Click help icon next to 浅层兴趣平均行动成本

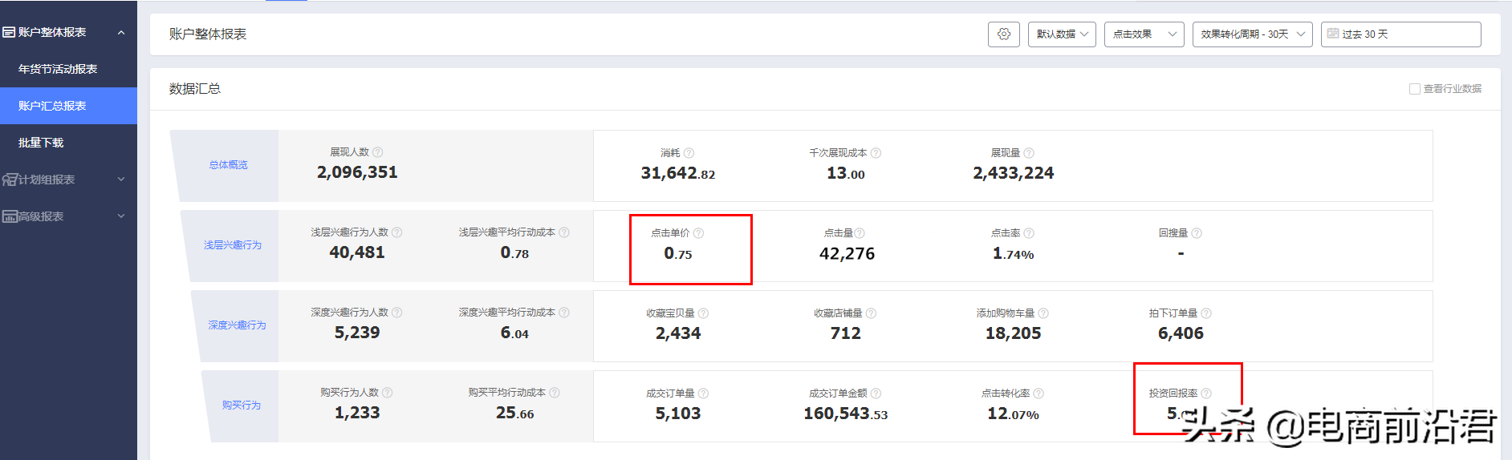point(564,232)
